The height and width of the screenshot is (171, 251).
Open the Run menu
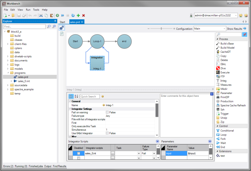click(28, 9)
